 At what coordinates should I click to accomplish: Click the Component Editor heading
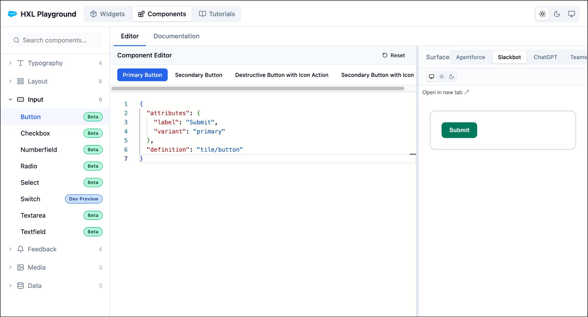tap(144, 55)
